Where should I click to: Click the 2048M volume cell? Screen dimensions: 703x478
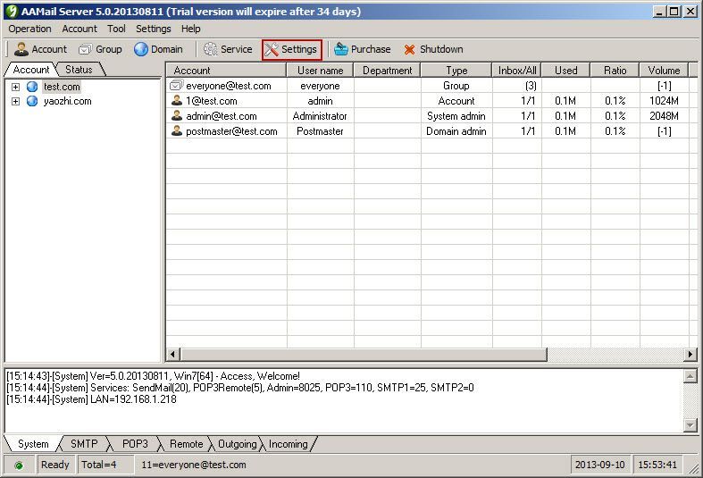[x=664, y=116]
